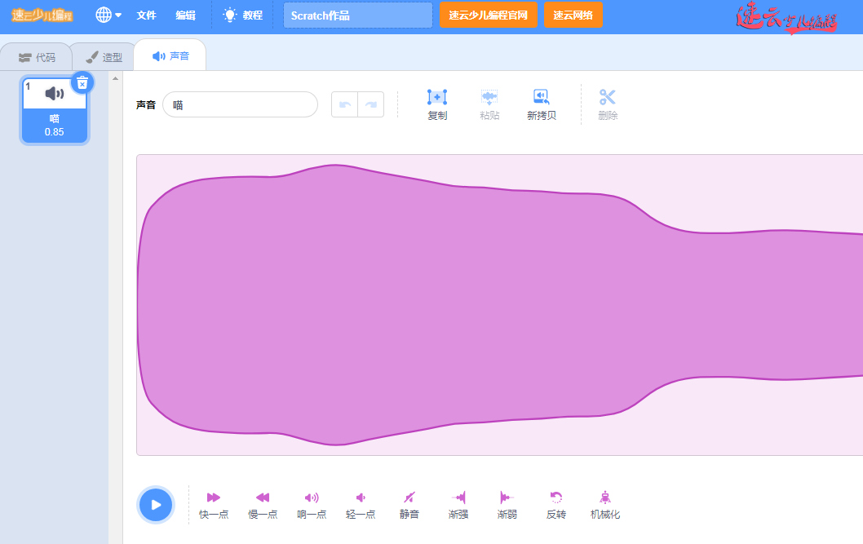Mute selection with 静音 icon

[x=409, y=498]
